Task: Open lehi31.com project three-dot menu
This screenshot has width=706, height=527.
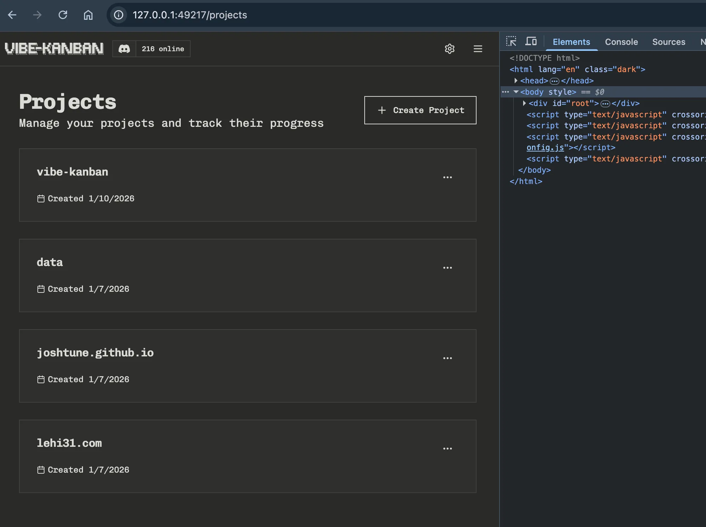Action: point(447,449)
